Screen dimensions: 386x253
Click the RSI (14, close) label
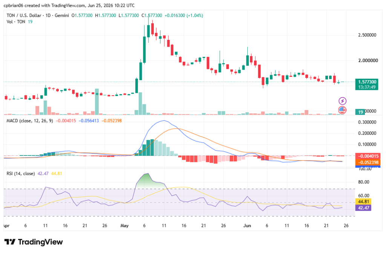20,174
